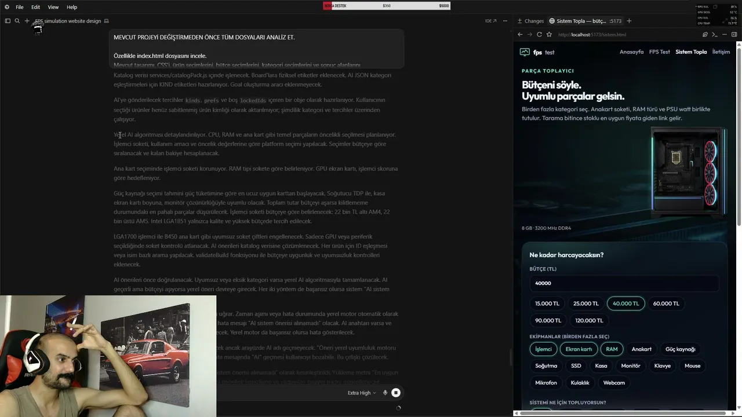Open the İletişim nav link
The height and width of the screenshot is (417, 742).
[x=721, y=52]
